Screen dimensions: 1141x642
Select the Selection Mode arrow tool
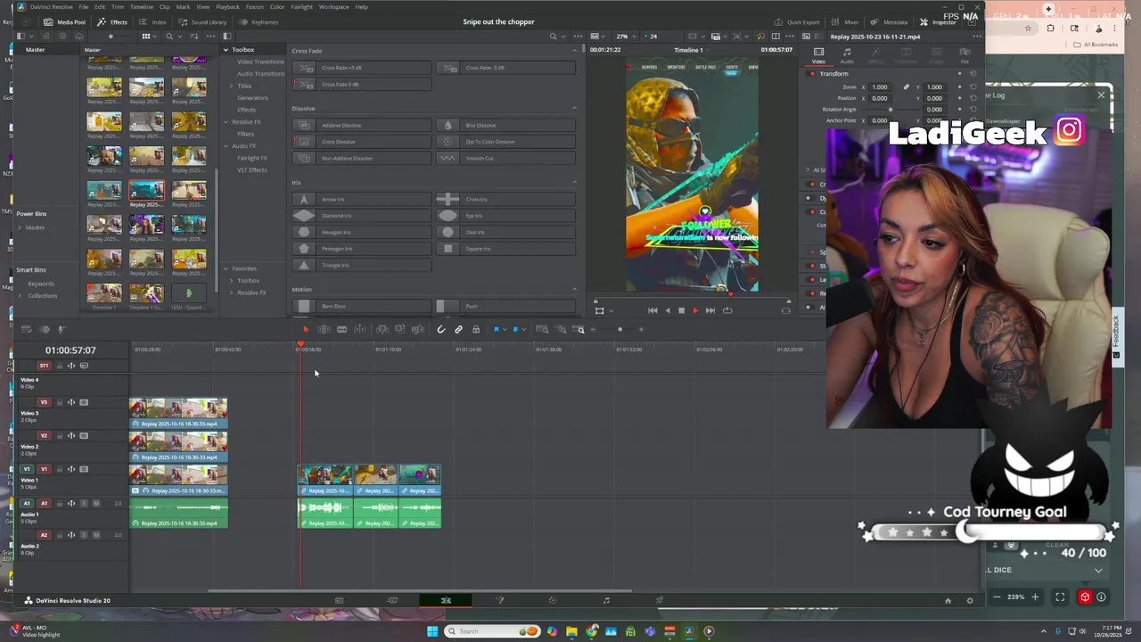pos(306,330)
